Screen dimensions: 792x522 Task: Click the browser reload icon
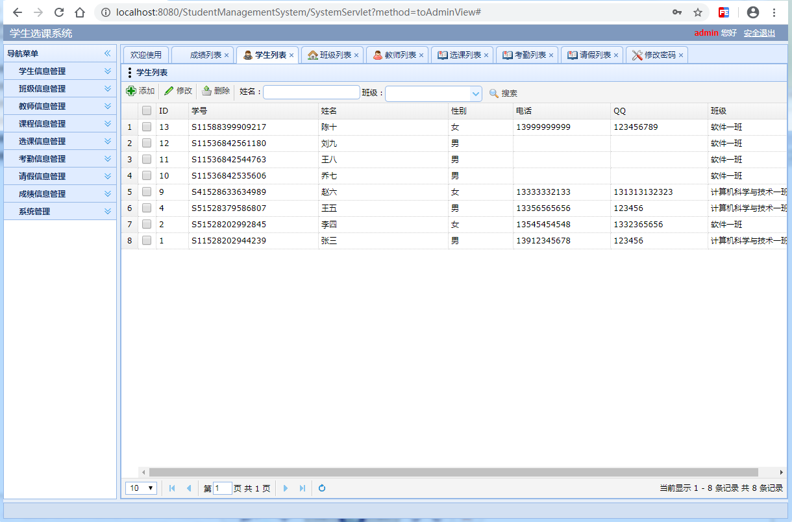59,12
